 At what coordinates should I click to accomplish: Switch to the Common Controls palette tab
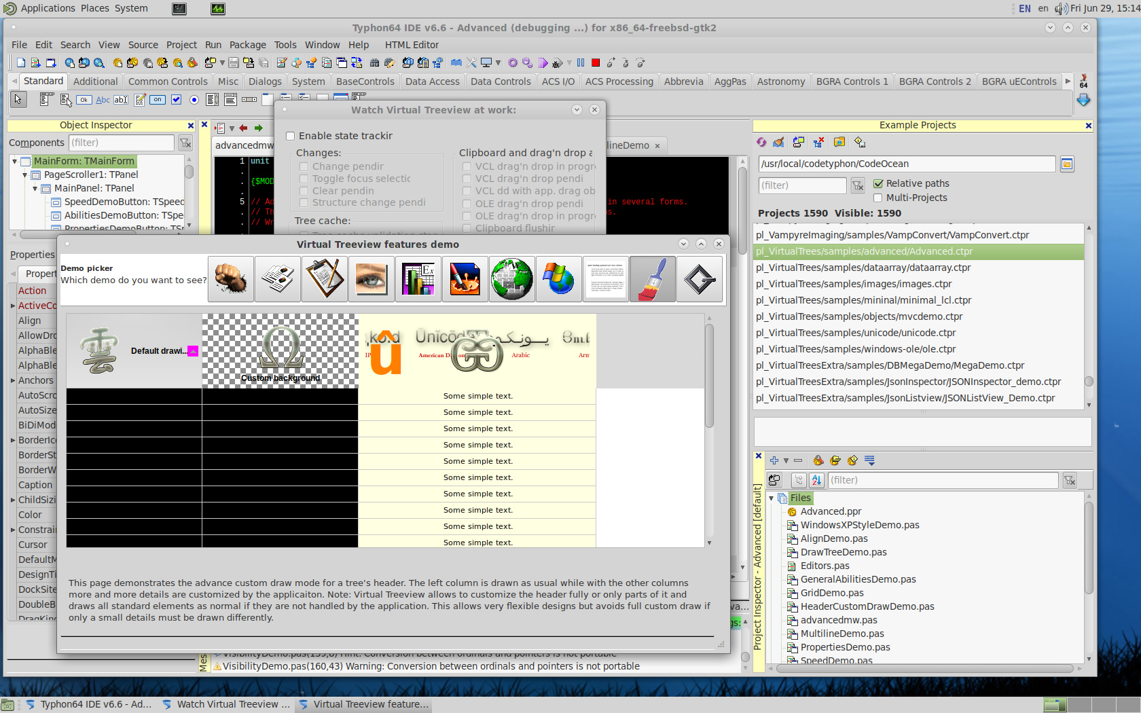pyautogui.click(x=168, y=81)
